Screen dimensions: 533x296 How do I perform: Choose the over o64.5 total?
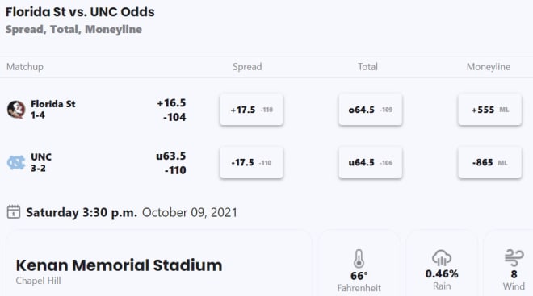[370, 110]
